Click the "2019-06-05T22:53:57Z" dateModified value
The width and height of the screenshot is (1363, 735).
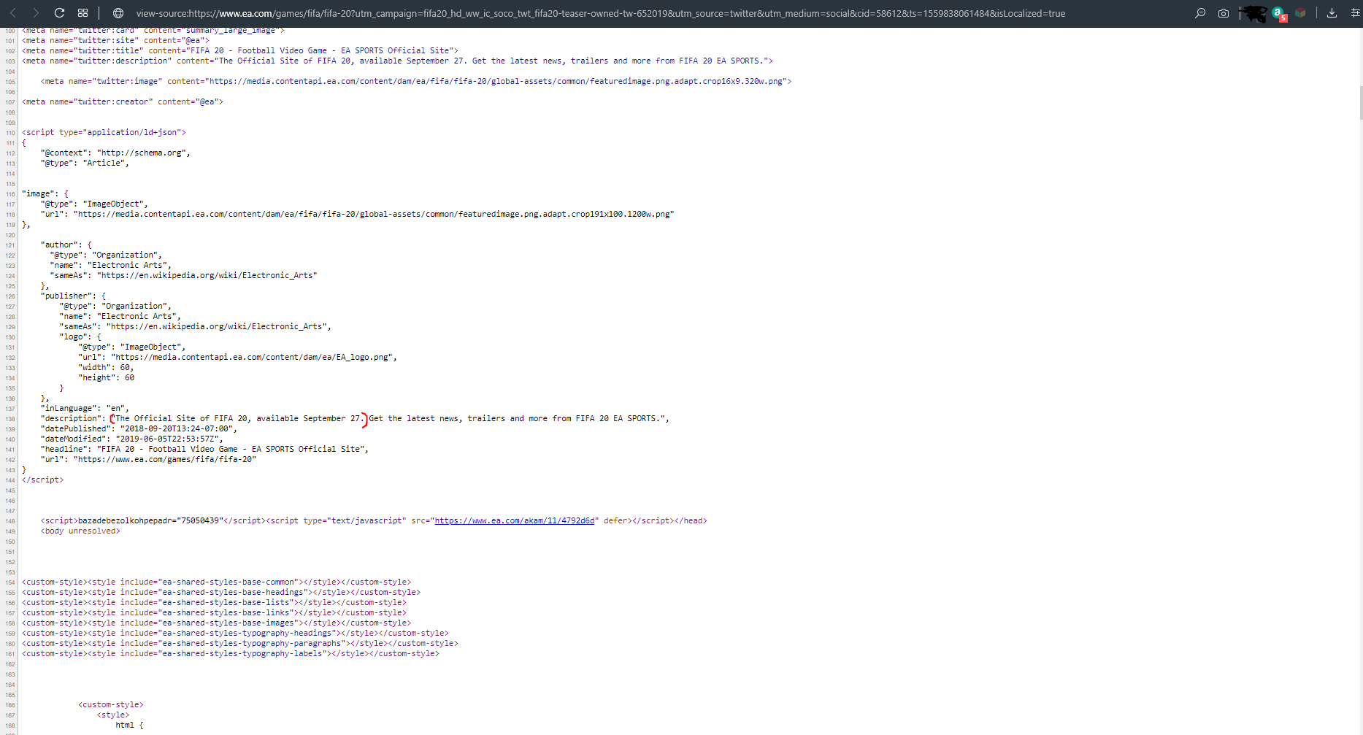pos(169,439)
